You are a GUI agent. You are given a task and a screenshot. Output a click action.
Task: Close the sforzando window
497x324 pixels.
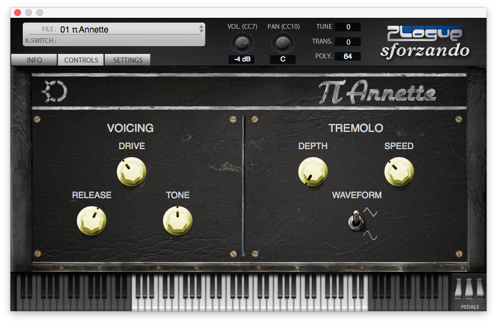click(x=18, y=13)
